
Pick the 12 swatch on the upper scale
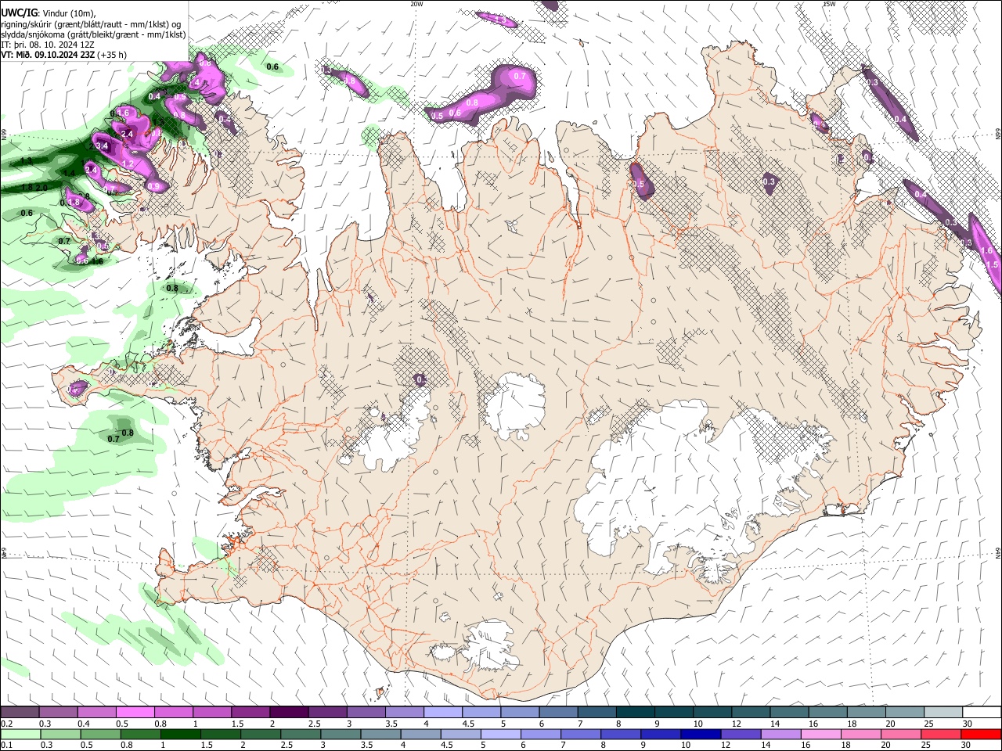[x=749, y=712]
